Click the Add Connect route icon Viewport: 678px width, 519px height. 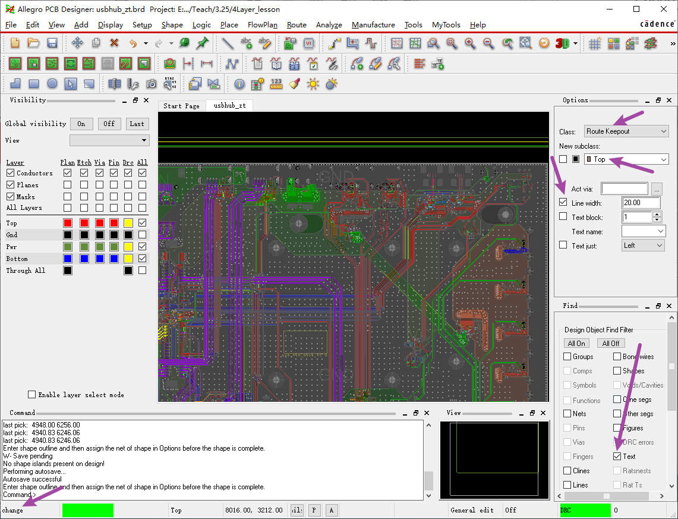pos(334,43)
